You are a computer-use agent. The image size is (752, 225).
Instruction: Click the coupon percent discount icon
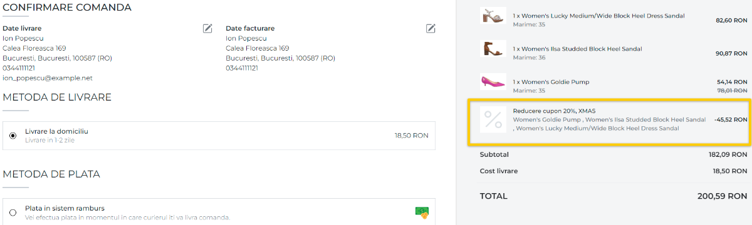[493, 119]
